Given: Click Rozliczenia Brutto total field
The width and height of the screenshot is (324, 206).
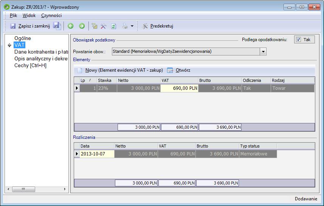Looking at the screenshot, I should [x=218, y=183].
